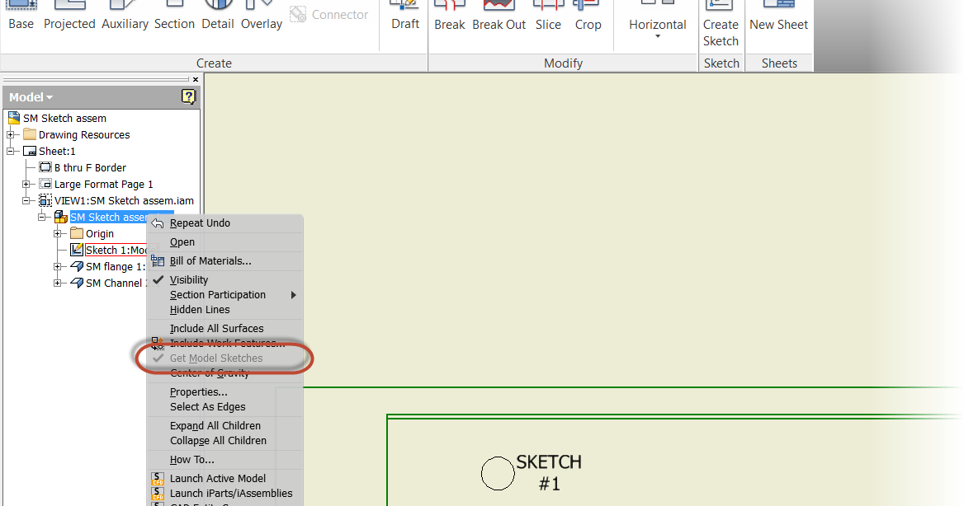964x506 pixels.
Task: Apply the Break Out tool
Action: pyautogui.click(x=499, y=16)
